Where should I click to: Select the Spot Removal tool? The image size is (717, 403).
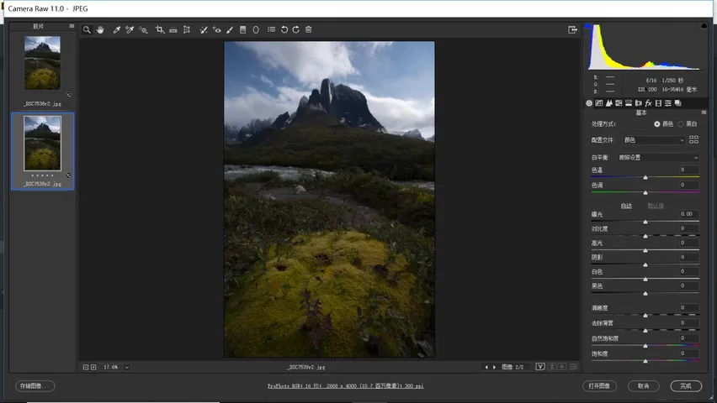tap(204, 29)
